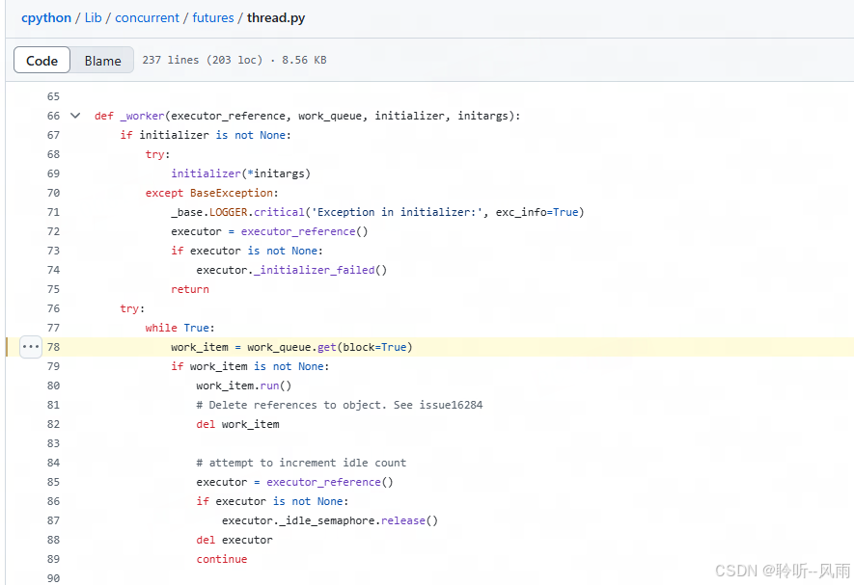Click 'del work_item' statement
This screenshot has height=585, width=854.
pos(237,424)
